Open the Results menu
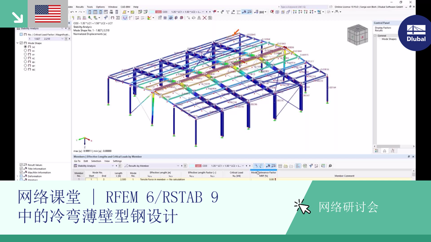The width and height of the screenshot is (431, 242). pyautogui.click(x=80, y=7)
